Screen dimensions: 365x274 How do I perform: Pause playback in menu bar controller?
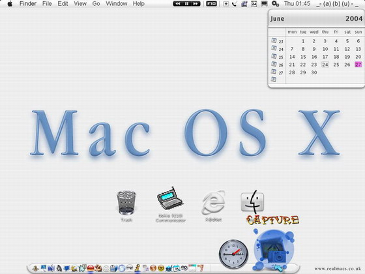click(x=186, y=4)
